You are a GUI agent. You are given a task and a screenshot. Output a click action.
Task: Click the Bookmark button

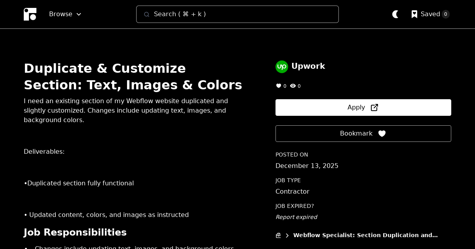tap(363, 134)
